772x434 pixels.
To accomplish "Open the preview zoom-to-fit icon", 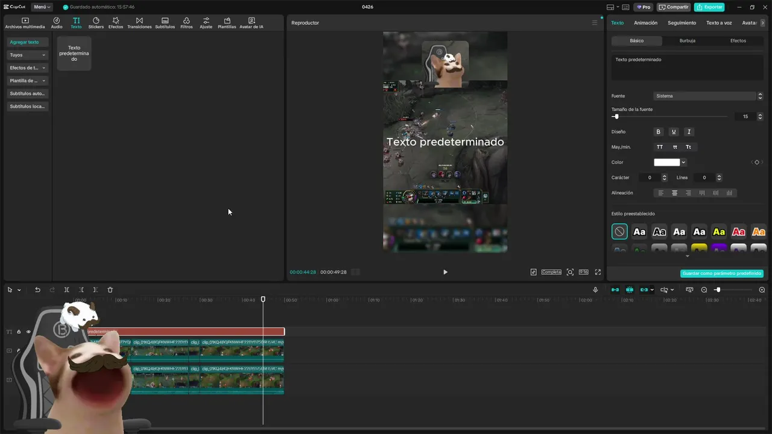I will [570, 272].
